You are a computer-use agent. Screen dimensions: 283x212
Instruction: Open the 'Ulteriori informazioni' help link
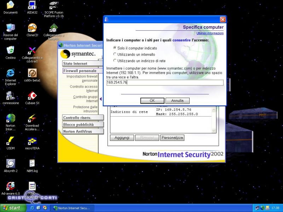210,33
